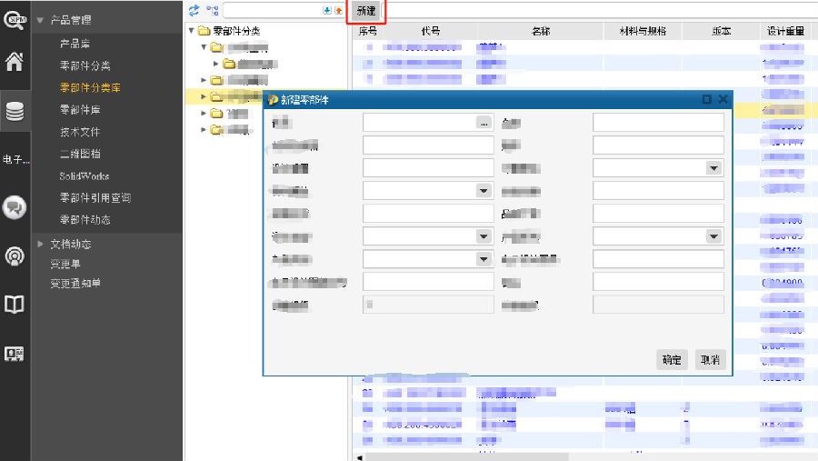Open the database stack sidebar icon
The width and height of the screenshot is (818, 461).
(15, 111)
